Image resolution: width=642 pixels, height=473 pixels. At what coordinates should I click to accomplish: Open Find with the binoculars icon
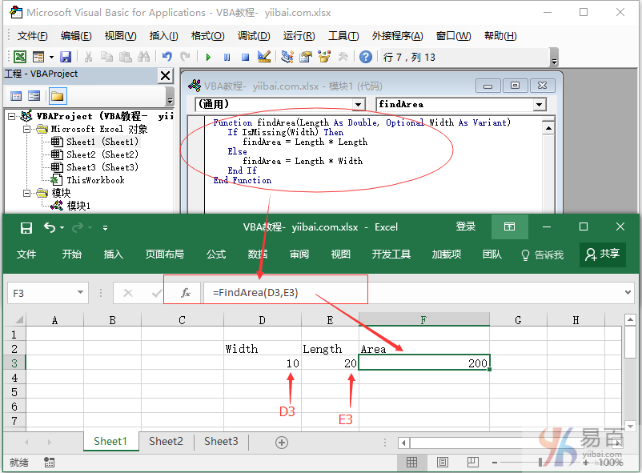click(x=144, y=57)
